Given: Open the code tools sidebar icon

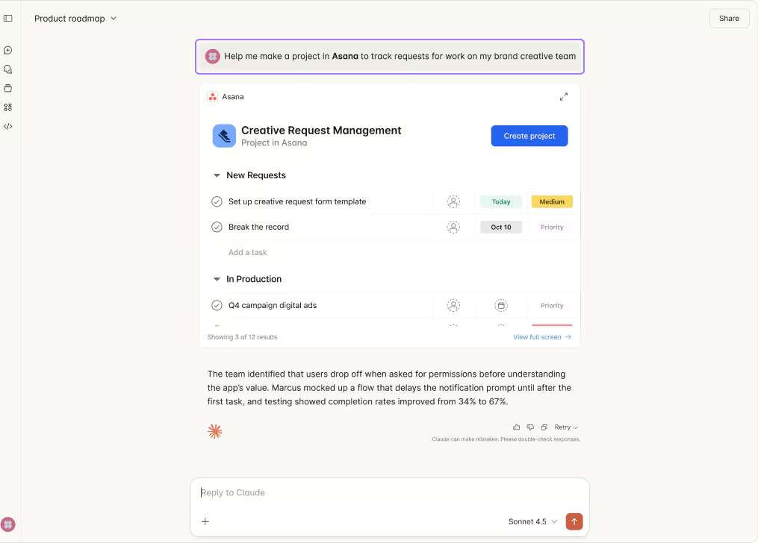Looking at the screenshot, I should pyautogui.click(x=8, y=126).
